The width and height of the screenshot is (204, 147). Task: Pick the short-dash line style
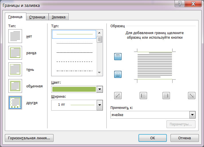pos(74,52)
